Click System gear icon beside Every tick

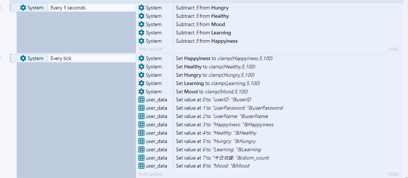click(x=23, y=58)
